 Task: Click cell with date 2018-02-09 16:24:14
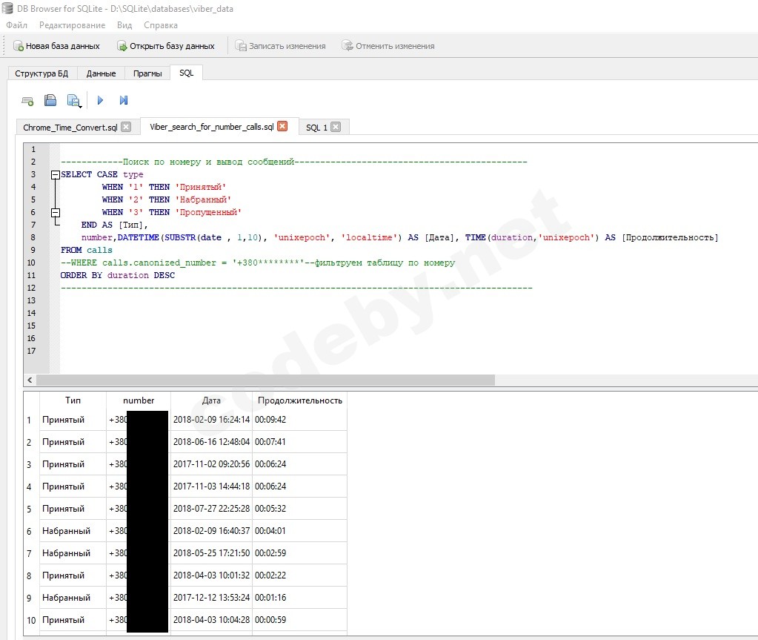click(x=211, y=420)
